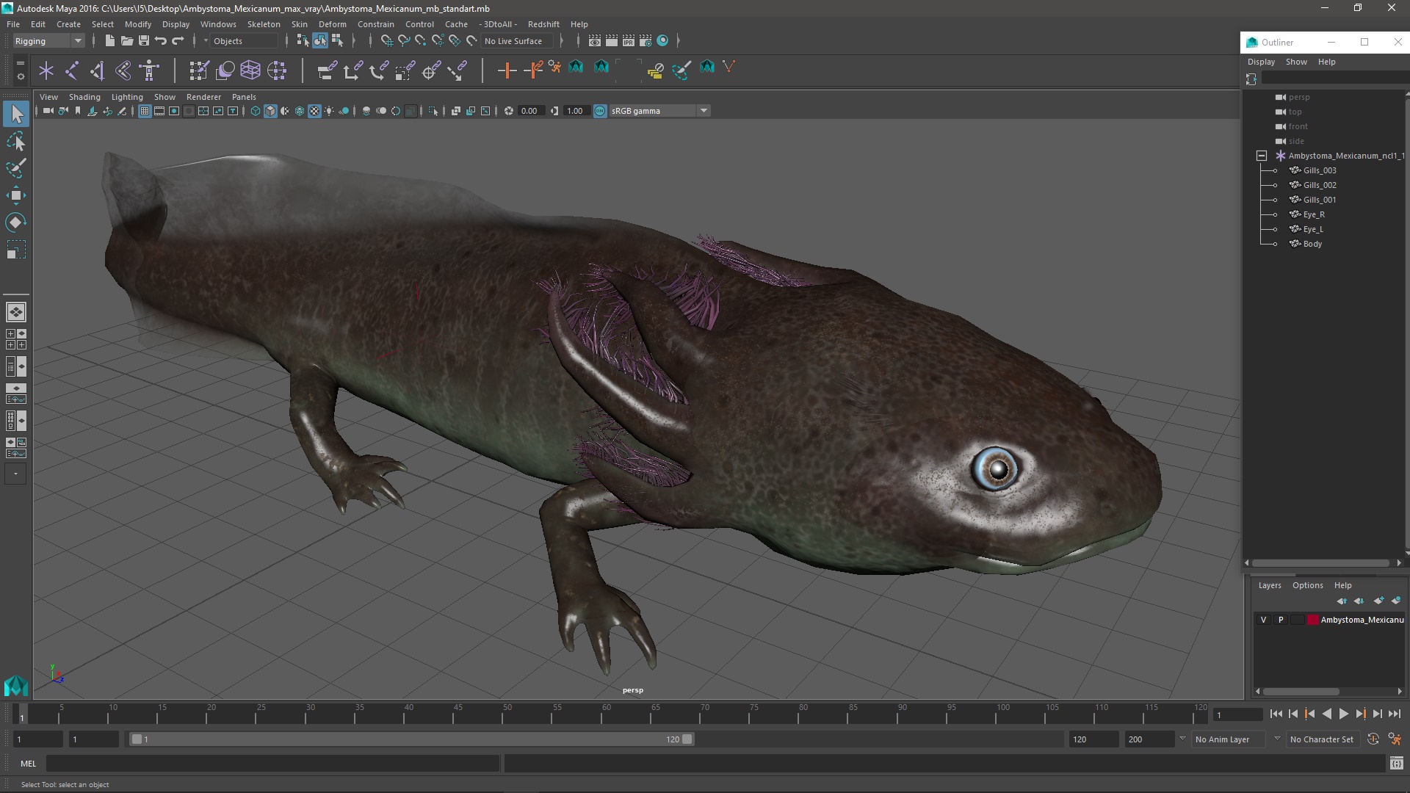The width and height of the screenshot is (1410, 793).
Task: Activate the Scale tool
Action: click(16, 250)
